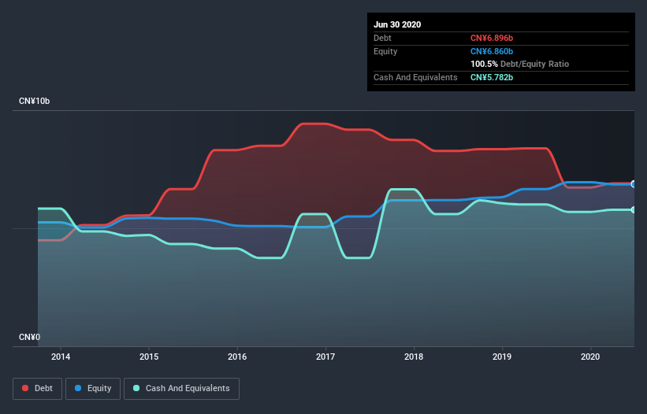Click the 2019 x-axis label
The width and height of the screenshot is (647, 414).
coord(502,357)
